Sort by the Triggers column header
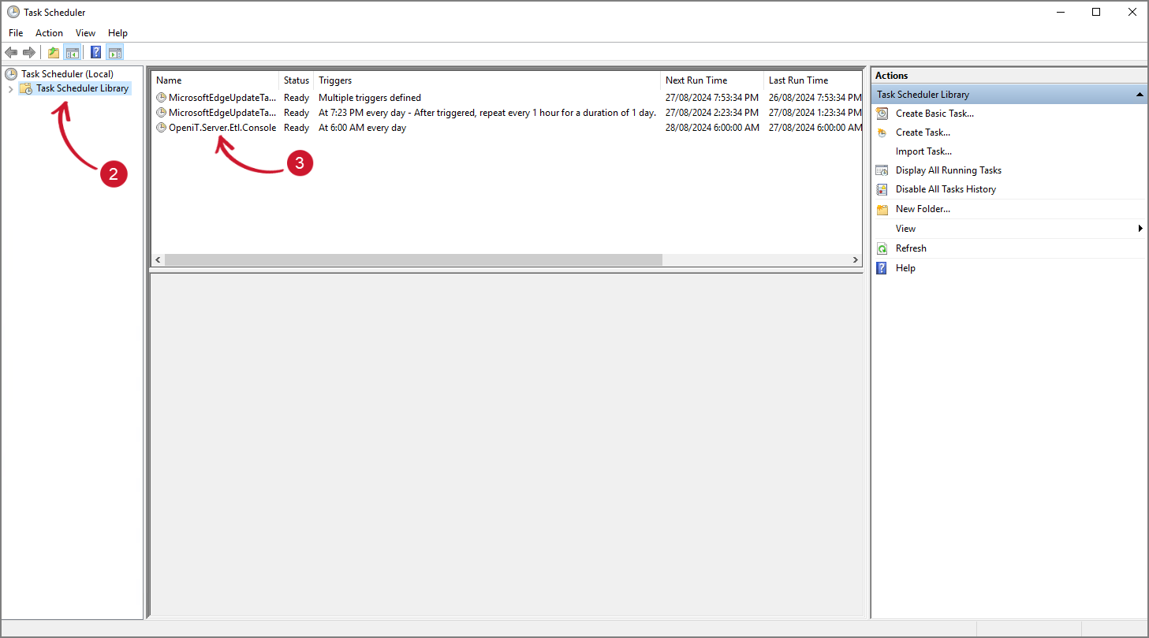The width and height of the screenshot is (1149, 638). pos(487,80)
